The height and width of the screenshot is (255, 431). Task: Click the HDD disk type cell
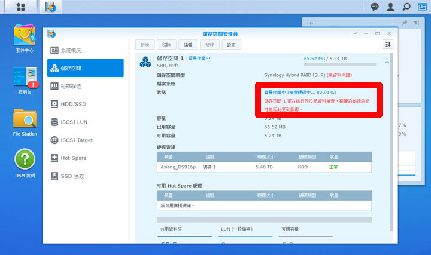(x=303, y=167)
